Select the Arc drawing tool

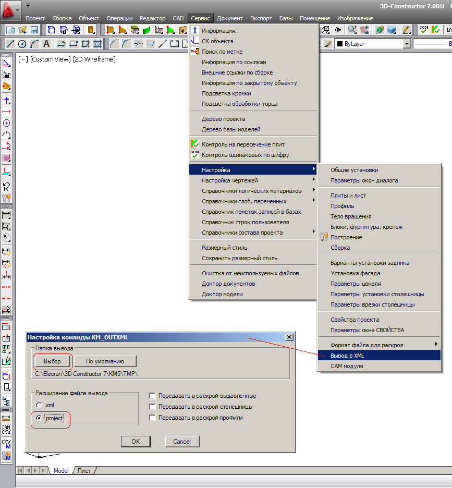click(34, 44)
